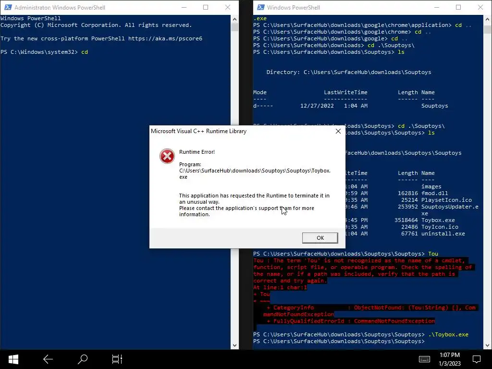Screen dimensions: 492x369
Task: Maximize the right Windows PowerShell window
Action: pyautogui.click(x=458, y=7)
